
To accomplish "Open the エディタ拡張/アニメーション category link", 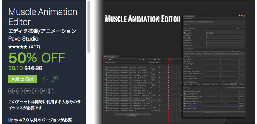I will click(x=42, y=31).
